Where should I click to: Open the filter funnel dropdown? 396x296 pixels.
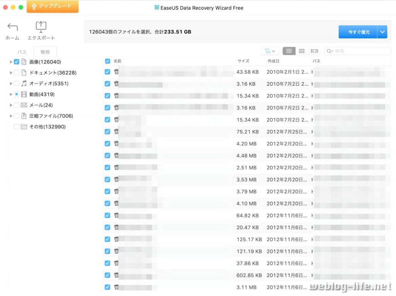pos(270,51)
